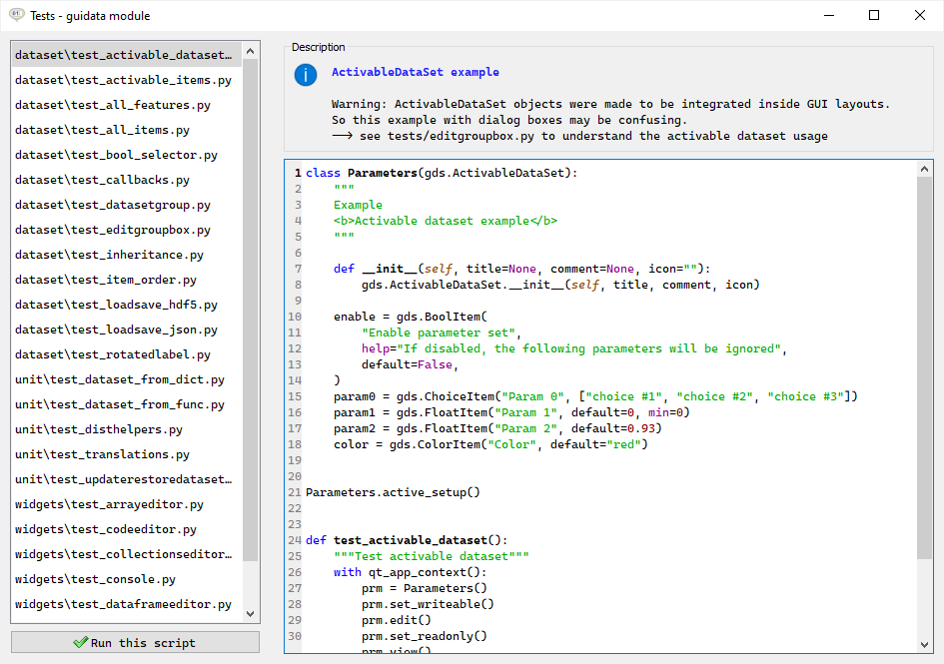Click the code editor scrollbar thumb
Image resolution: width=944 pixels, height=664 pixels.
(924, 367)
